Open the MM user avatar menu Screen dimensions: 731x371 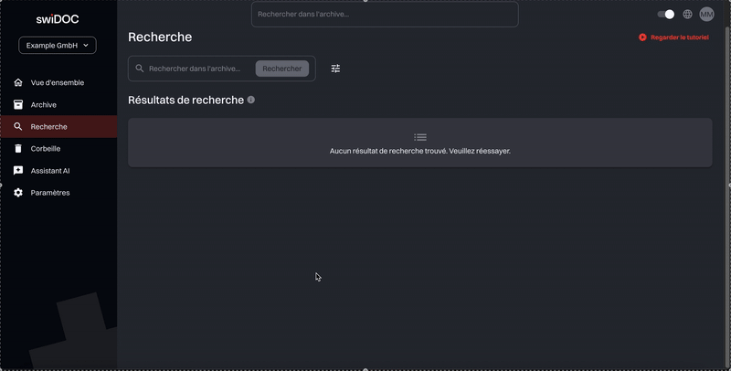tap(706, 15)
